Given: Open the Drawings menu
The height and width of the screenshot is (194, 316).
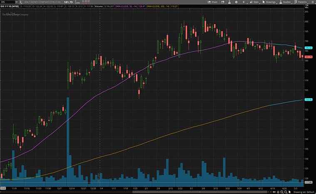Looking at the screenshot, I should click(x=270, y=2).
